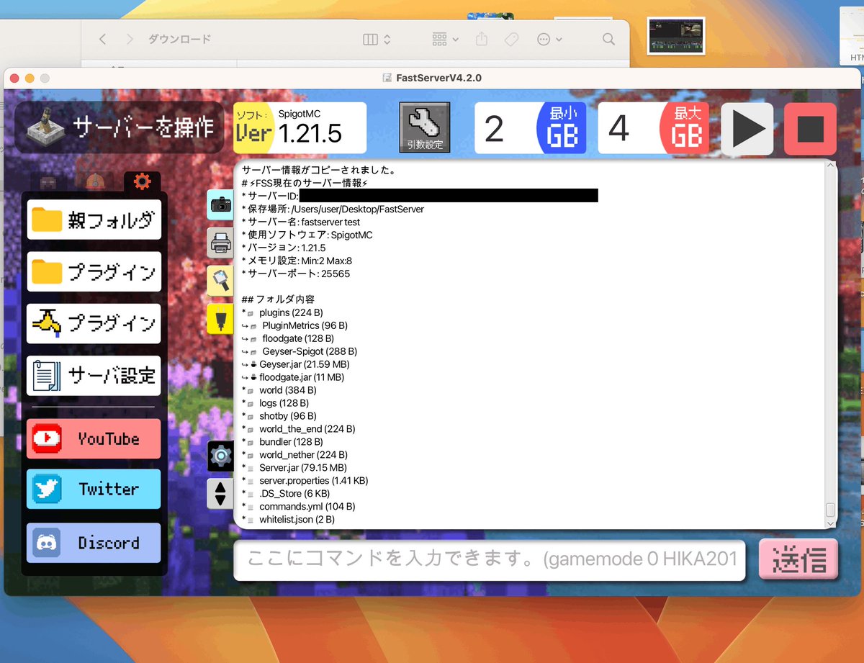864x663 pixels.
Task: Go back in the Finder ダウンロード window
Action: [102, 39]
